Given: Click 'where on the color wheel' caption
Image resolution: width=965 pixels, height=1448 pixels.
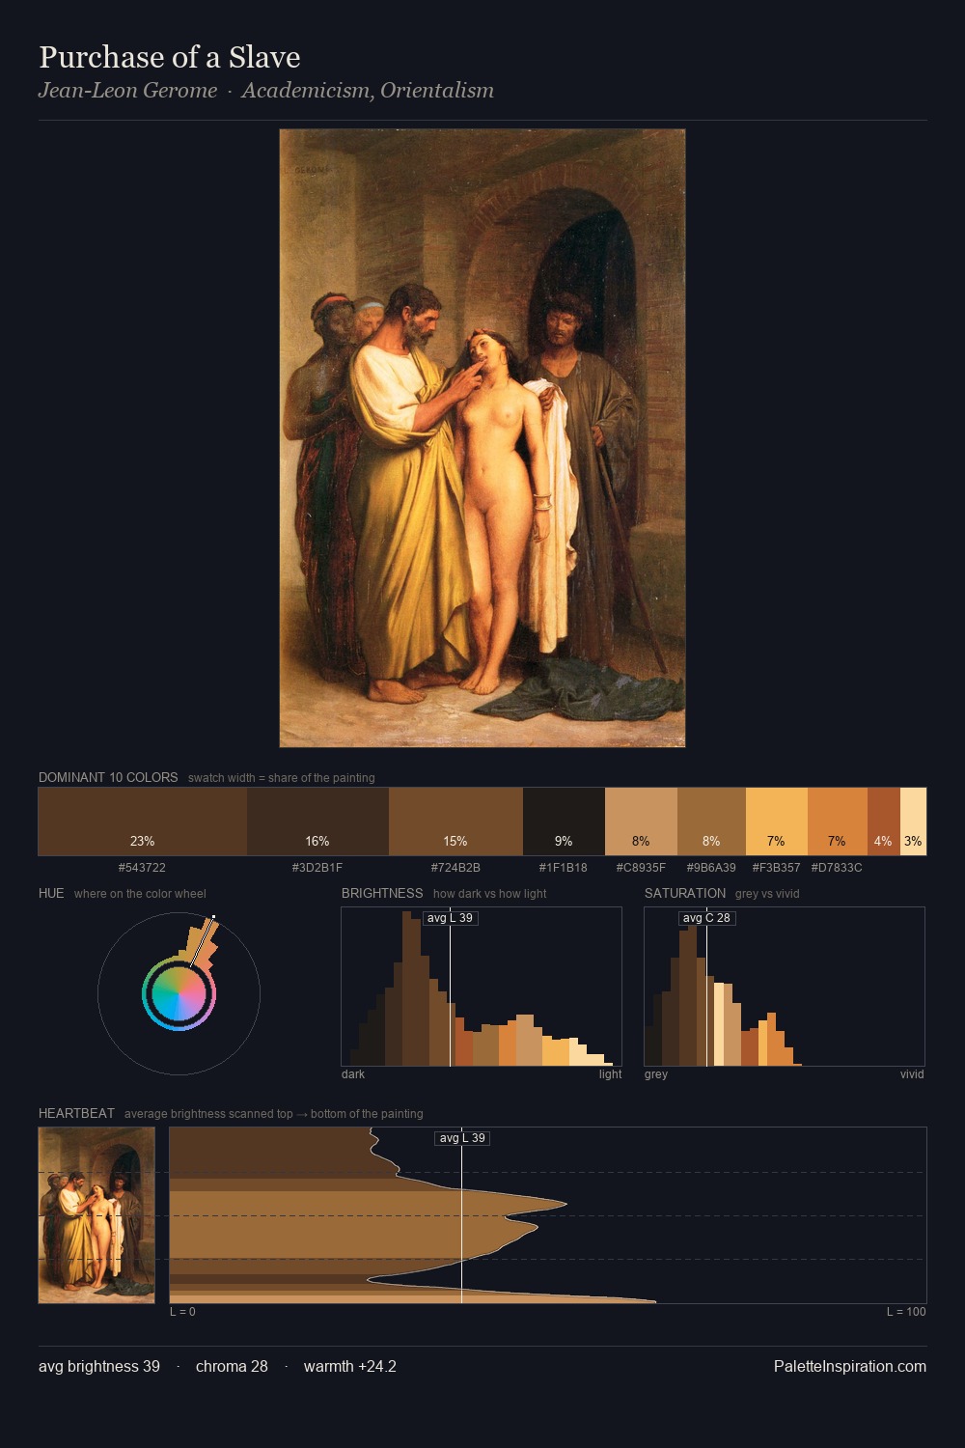Looking at the screenshot, I should (x=140, y=894).
